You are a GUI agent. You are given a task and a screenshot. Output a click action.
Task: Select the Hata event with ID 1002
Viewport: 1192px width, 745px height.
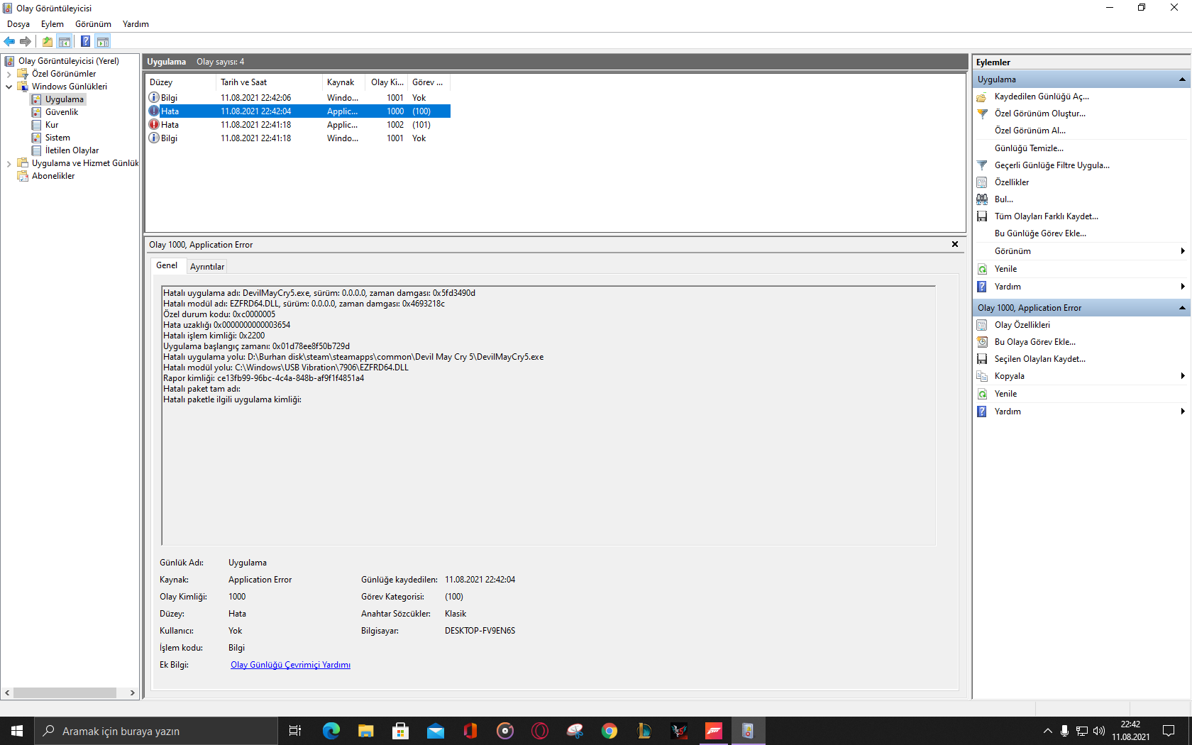point(298,125)
